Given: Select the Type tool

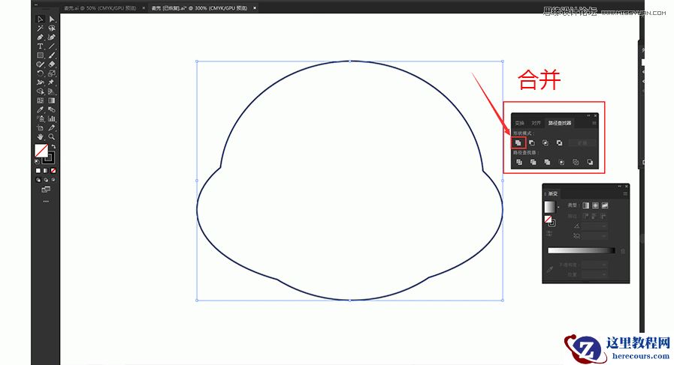Looking at the screenshot, I should point(40,46).
